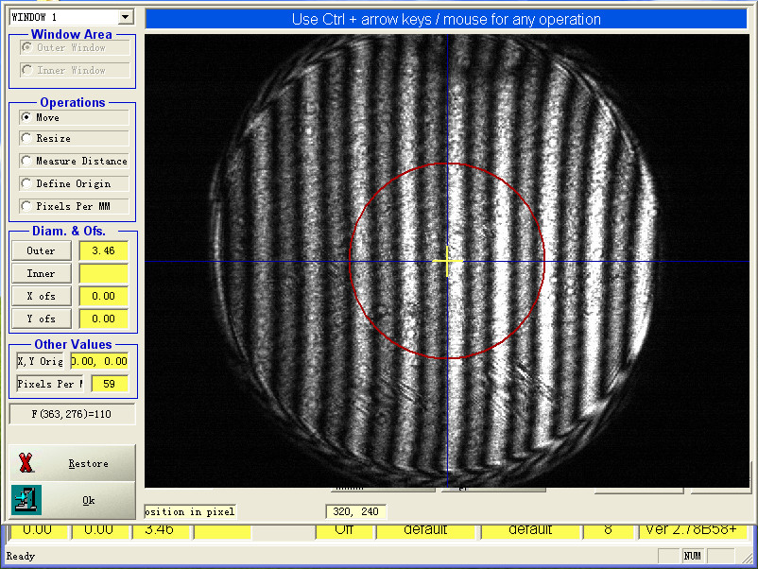Click the Outer diameter value field 3.46
Image resolution: width=758 pixels, height=569 pixels.
pos(103,250)
